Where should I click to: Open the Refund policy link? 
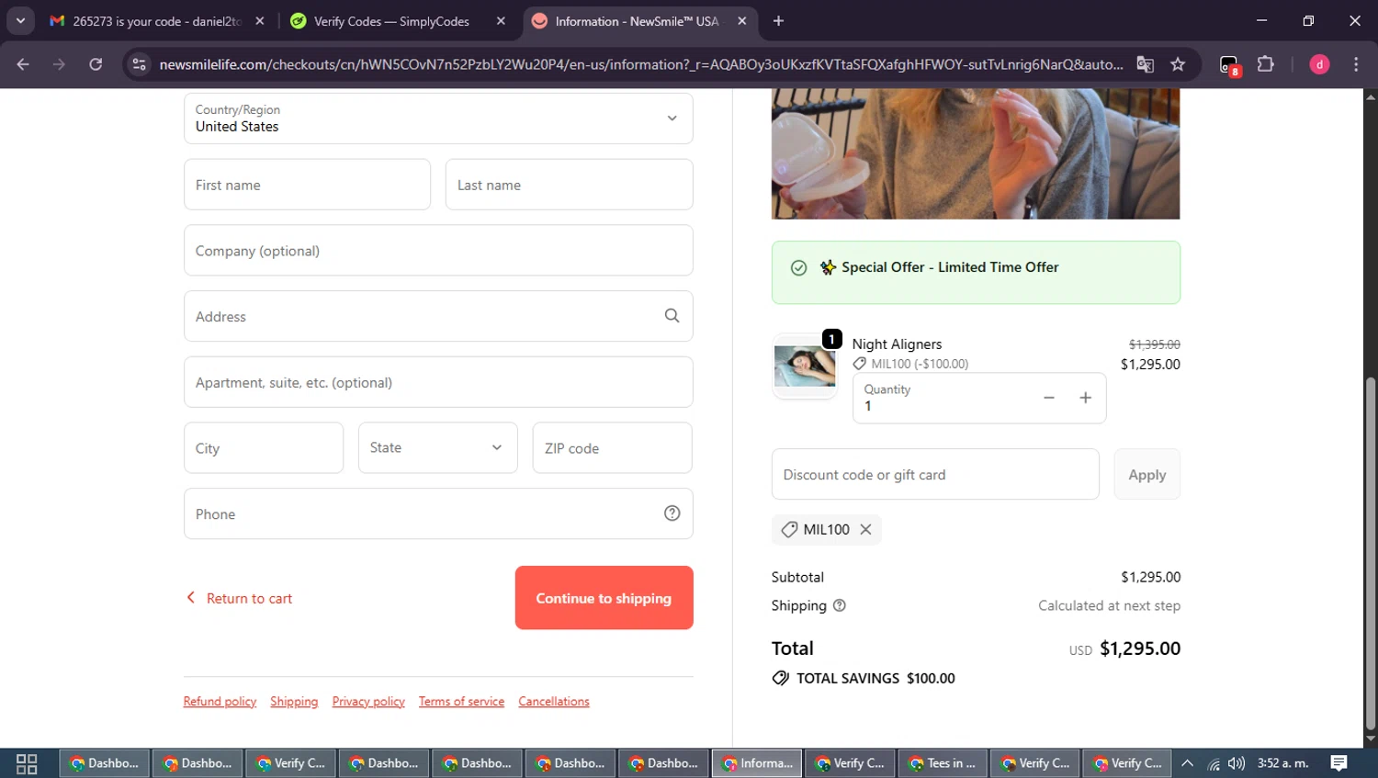(x=220, y=701)
